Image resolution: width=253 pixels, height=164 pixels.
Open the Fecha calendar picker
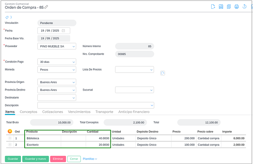[63, 31]
